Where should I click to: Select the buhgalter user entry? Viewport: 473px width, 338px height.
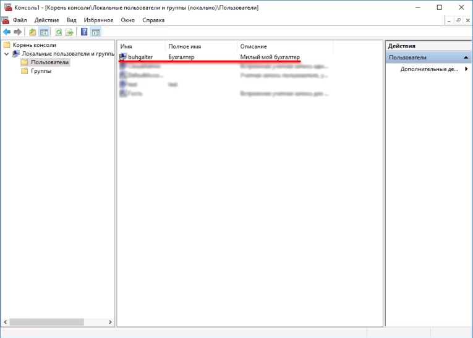point(140,57)
